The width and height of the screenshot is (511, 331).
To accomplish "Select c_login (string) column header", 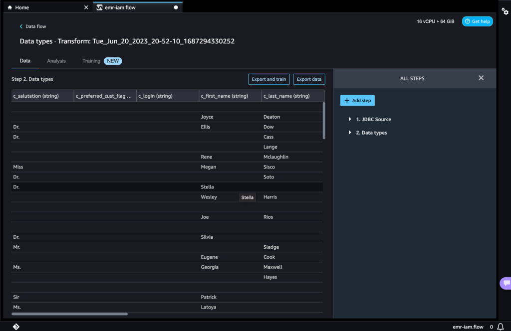I will pos(168,96).
